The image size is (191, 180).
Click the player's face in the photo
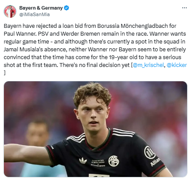[93, 114]
